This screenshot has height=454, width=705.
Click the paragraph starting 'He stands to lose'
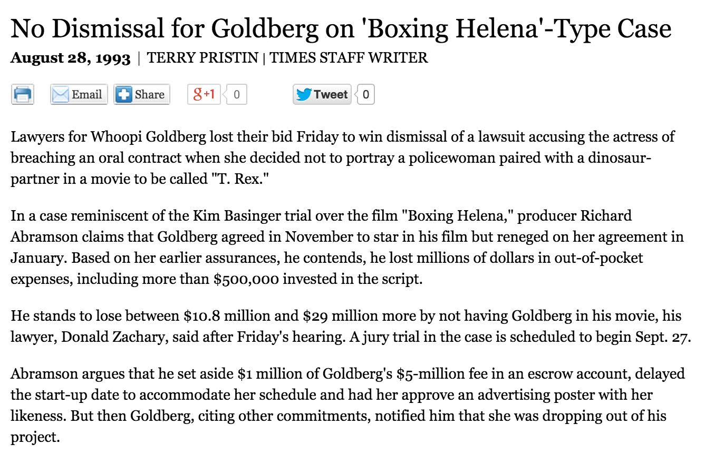[x=350, y=327]
